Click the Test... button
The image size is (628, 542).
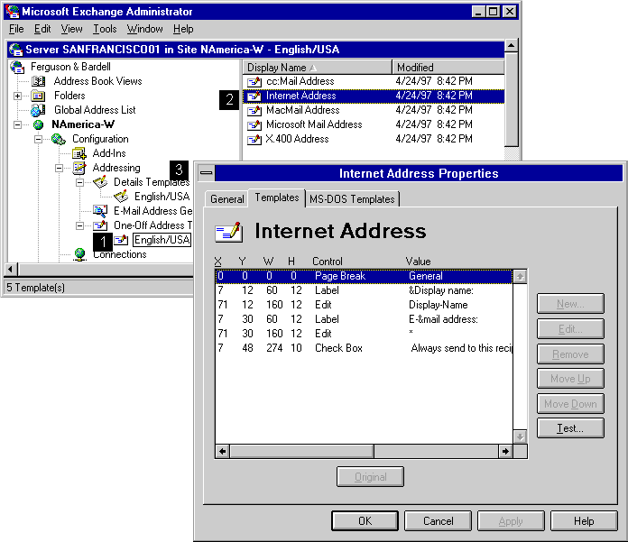coord(570,428)
